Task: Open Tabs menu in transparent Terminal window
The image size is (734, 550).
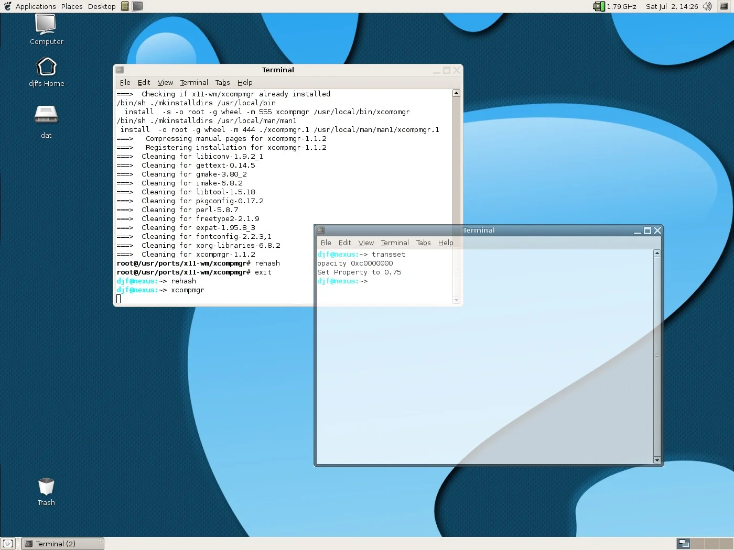Action: click(x=423, y=243)
